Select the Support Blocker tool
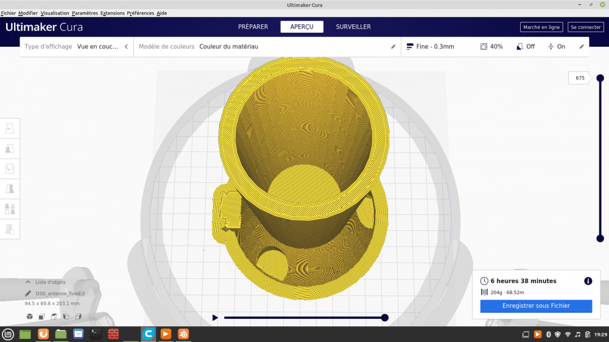Viewport: 609px width, 342px height. click(x=10, y=229)
